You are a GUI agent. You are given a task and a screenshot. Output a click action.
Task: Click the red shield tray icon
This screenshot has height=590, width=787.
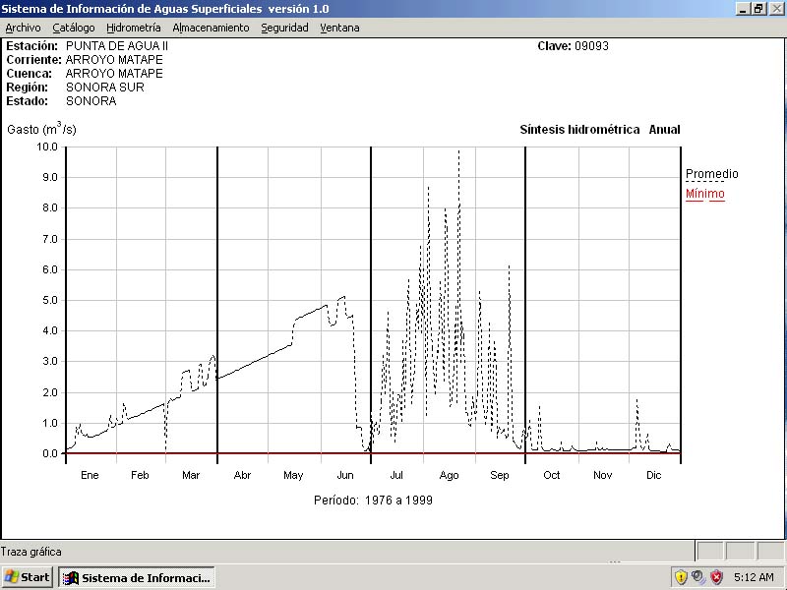[716, 577]
